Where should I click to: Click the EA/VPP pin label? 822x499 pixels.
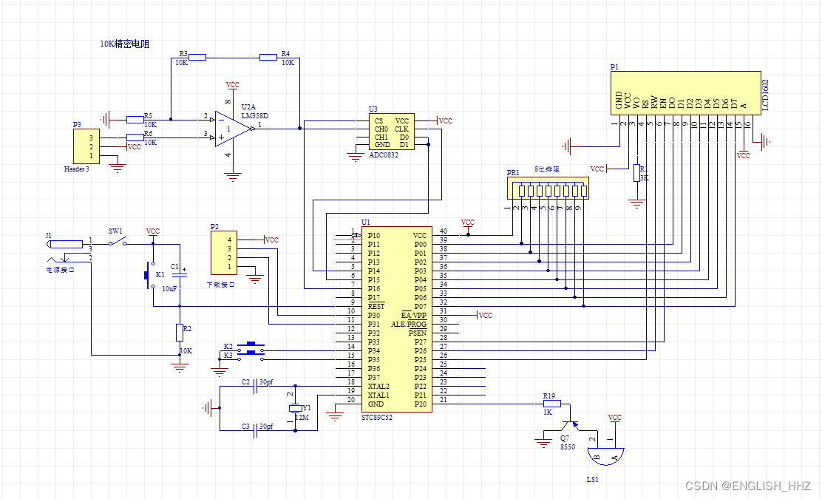[414, 315]
